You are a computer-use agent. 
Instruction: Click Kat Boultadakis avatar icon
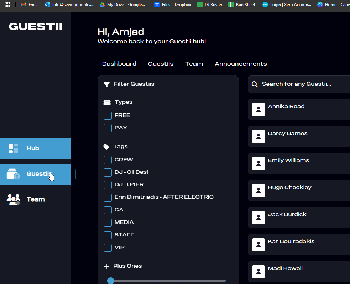[x=258, y=244]
